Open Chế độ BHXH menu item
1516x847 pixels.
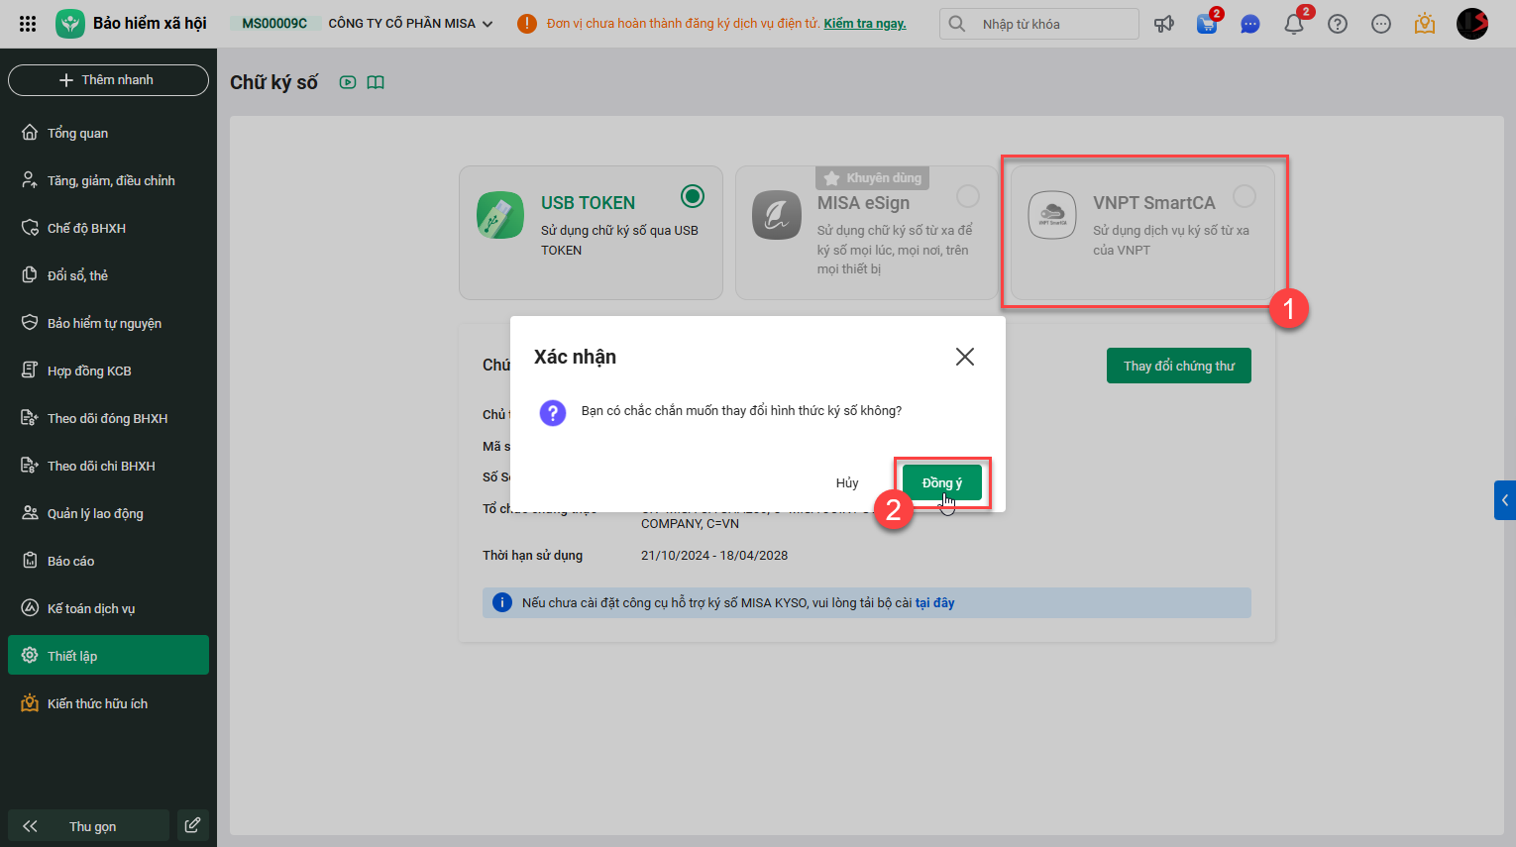(x=109, y=228)
